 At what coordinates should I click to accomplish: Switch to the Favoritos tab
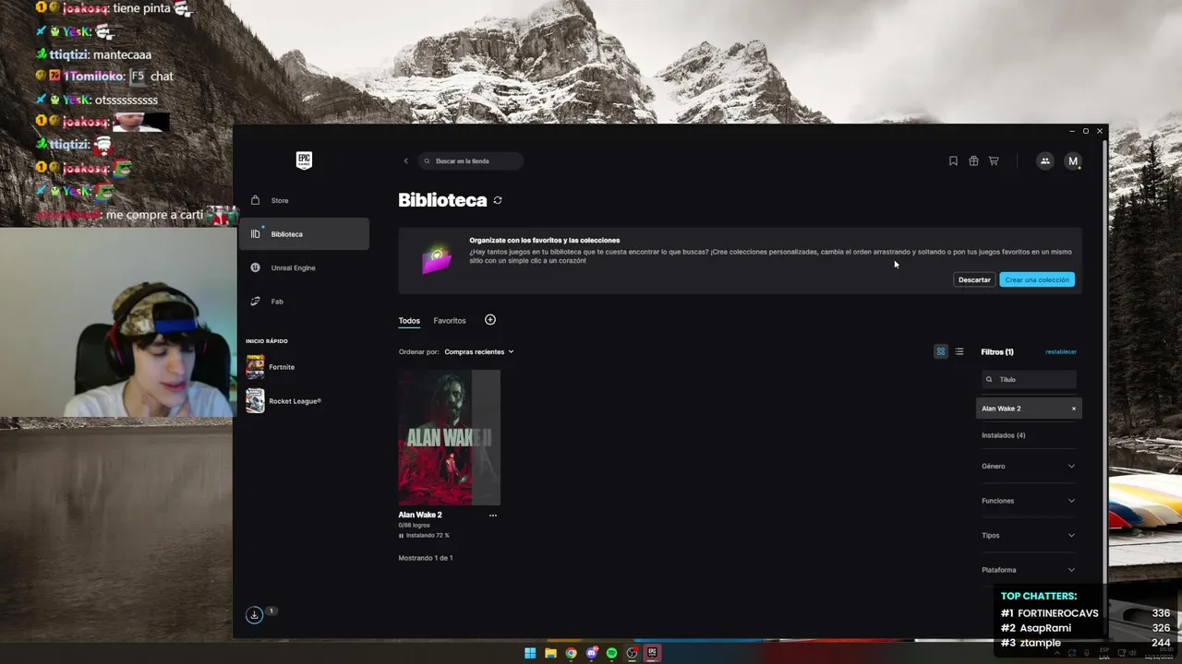pyautogui.click(x=450, y=321)
